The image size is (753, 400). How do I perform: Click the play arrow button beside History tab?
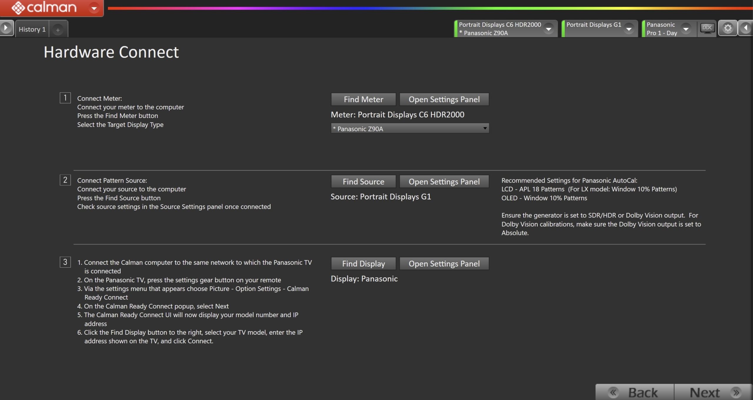6,28
